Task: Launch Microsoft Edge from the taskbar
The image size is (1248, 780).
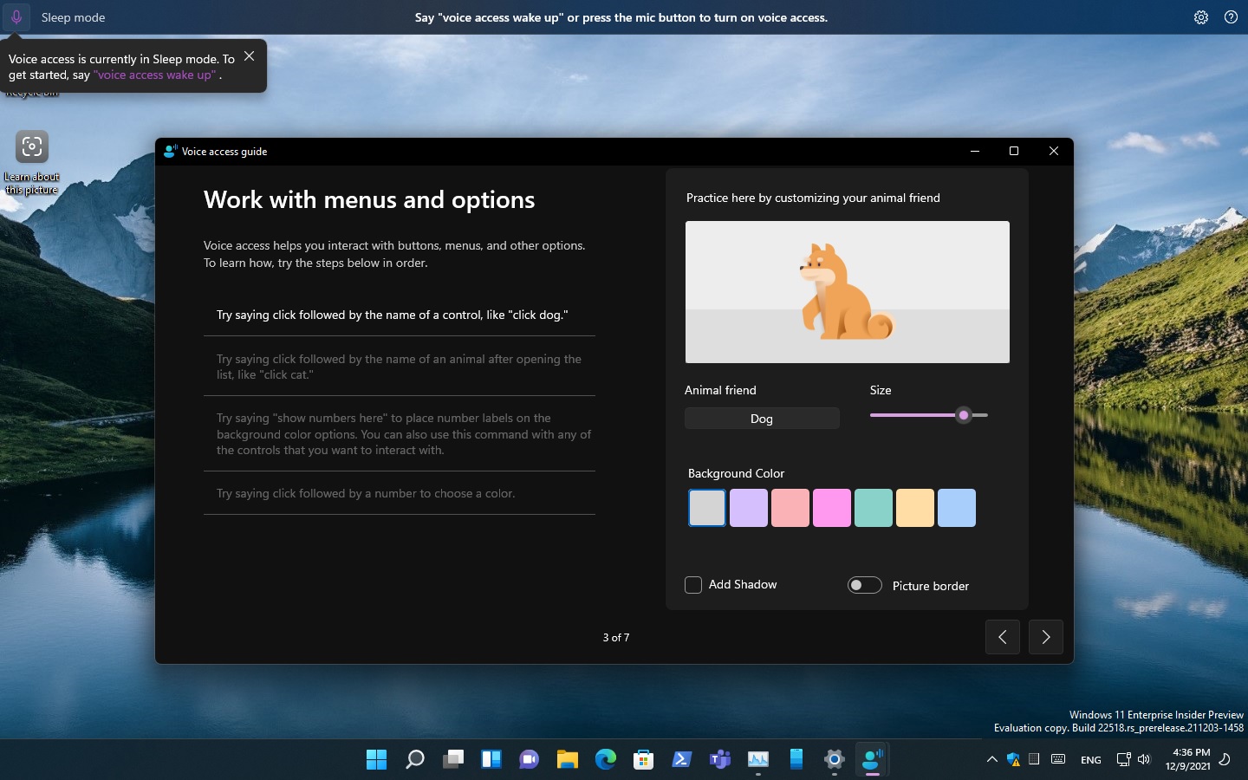Action: tap(605, 759)
